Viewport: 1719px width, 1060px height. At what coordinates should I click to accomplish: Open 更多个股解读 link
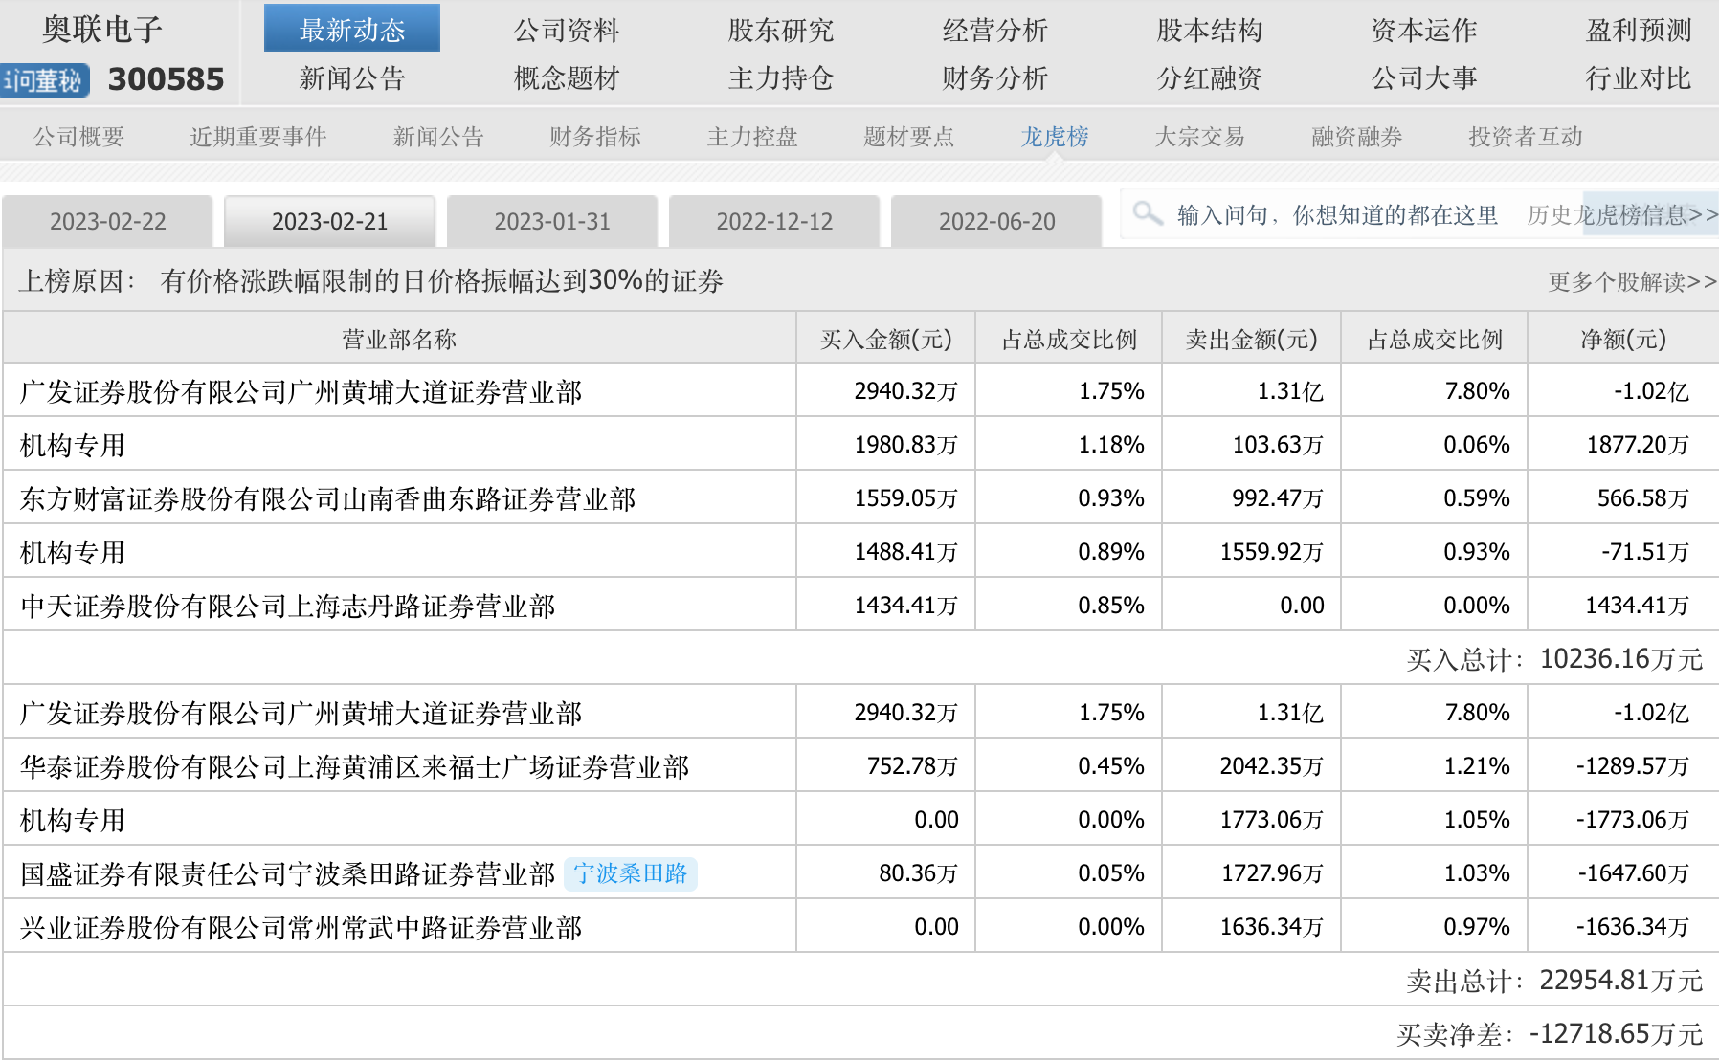click(x=1633, y=282)
